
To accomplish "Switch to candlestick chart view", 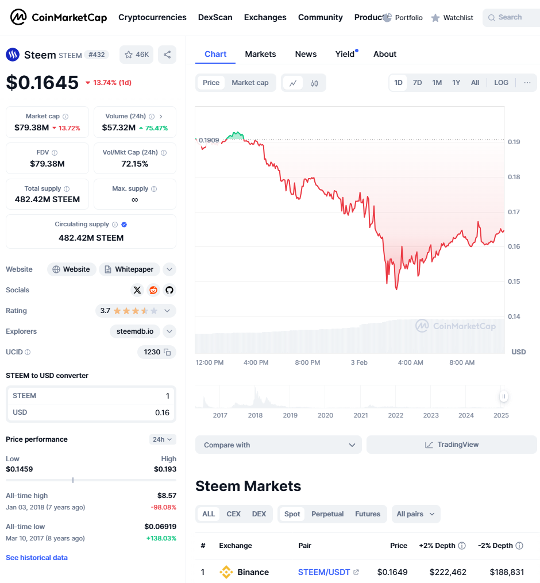I will click(314, 83).
